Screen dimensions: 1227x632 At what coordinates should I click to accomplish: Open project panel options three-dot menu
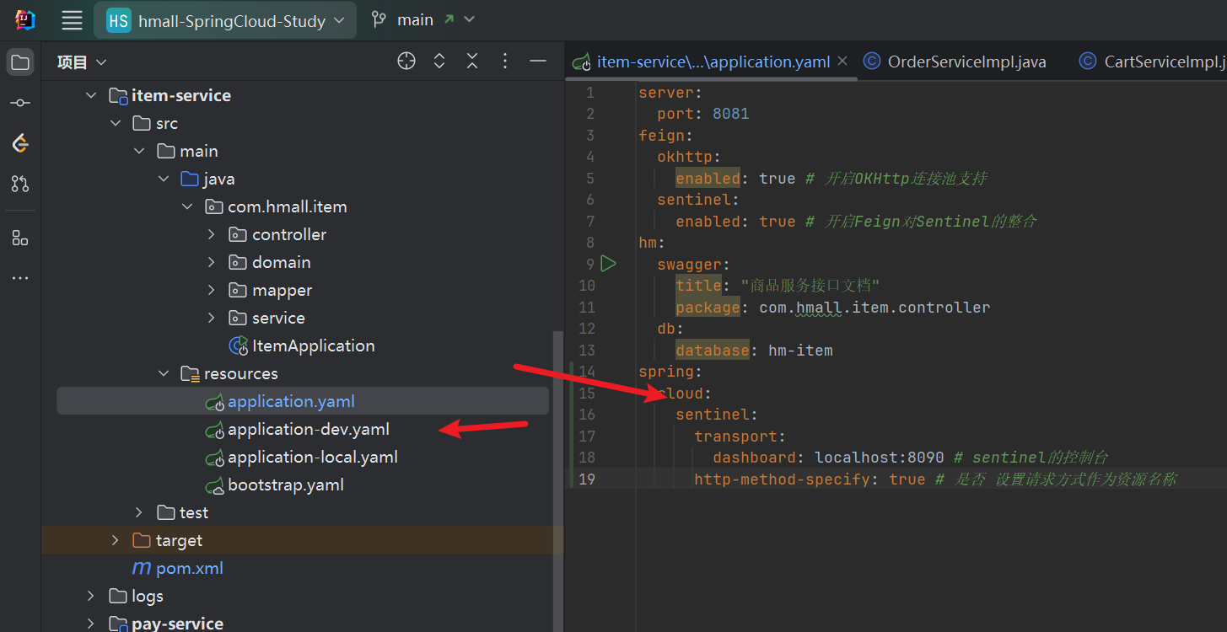(505, 62)
